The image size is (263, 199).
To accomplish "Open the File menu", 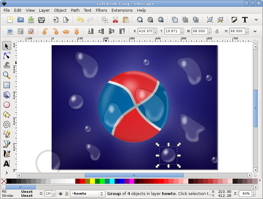I will point(6,10).
